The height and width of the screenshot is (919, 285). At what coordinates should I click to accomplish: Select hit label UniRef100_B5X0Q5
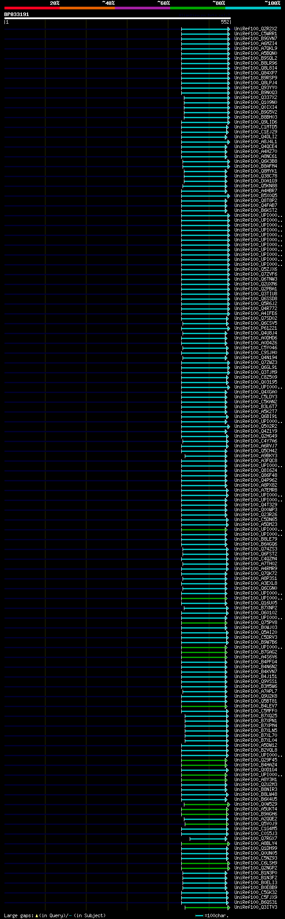click(x=256, y=195)
